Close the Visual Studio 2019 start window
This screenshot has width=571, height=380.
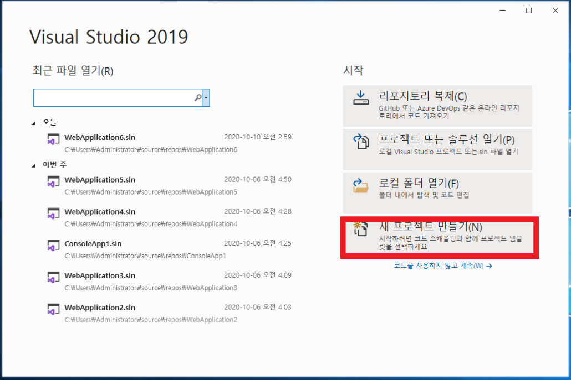[x=555, y=11]
